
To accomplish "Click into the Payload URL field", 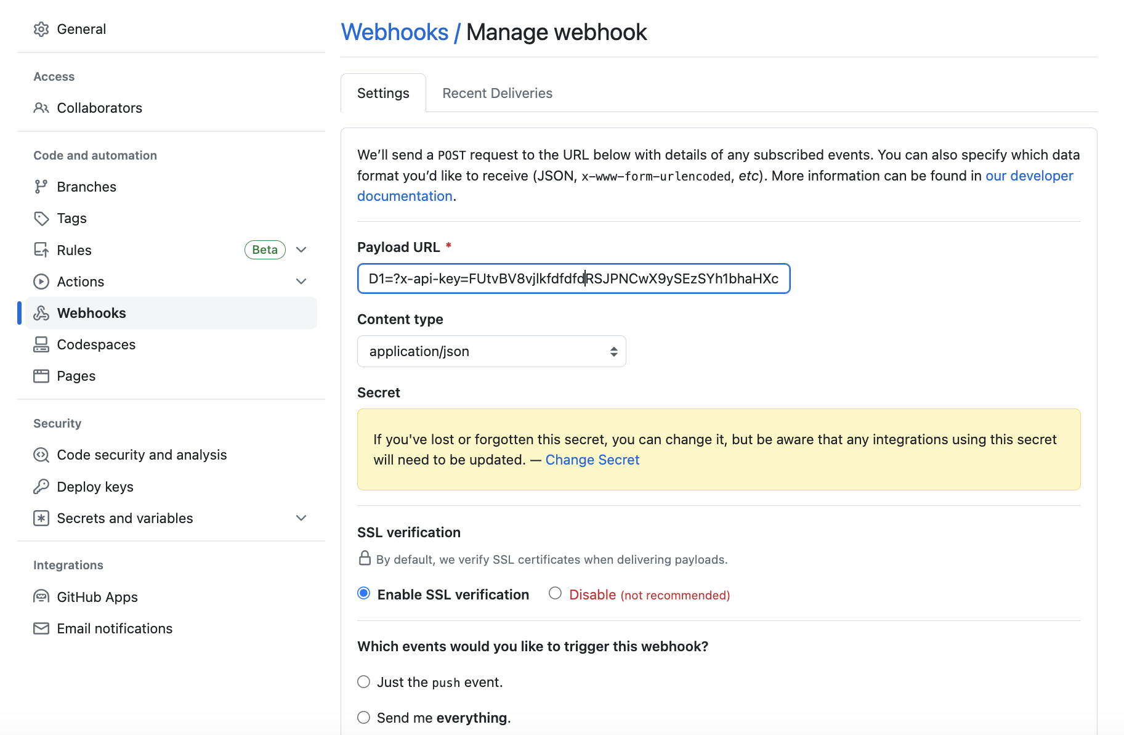I will pos(573,279).
